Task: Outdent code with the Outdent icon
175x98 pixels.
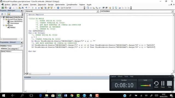Action: tap(106, 8)
